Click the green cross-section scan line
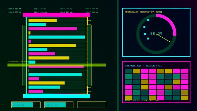Screen dimensions: 197x111 click(x=57, y=65)
